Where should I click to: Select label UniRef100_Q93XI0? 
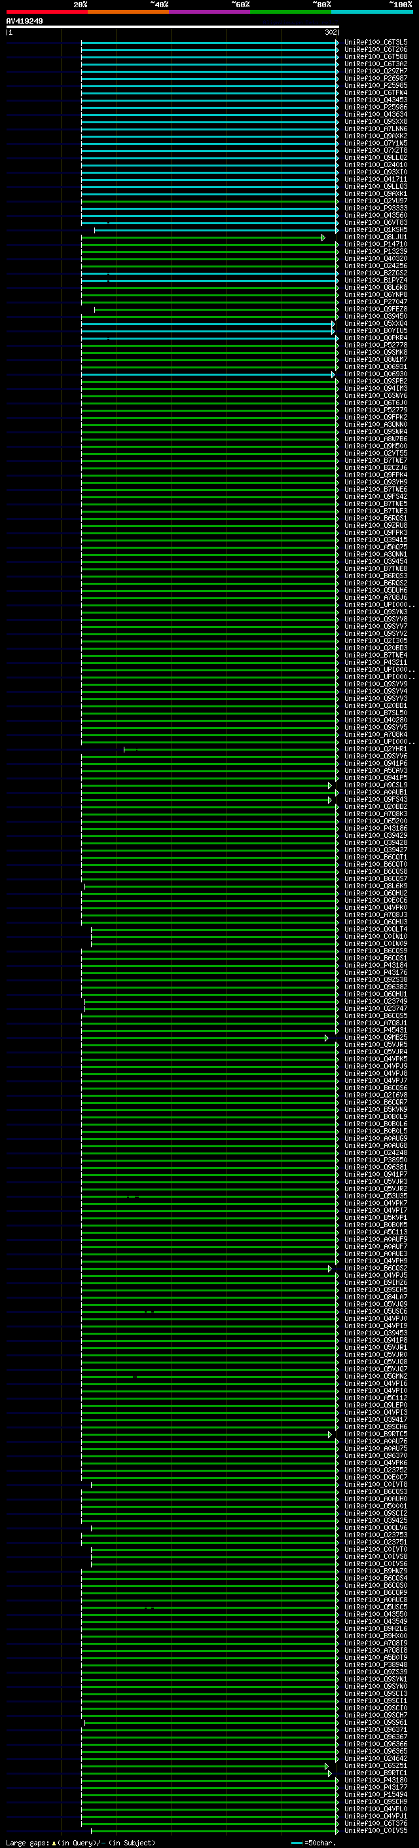click(376, 172)
